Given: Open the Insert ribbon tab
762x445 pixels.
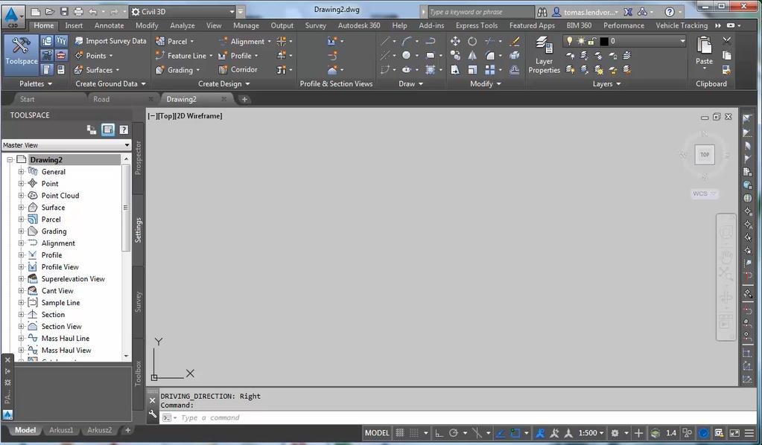Looking at the screenshot, I should pos(74,25).
